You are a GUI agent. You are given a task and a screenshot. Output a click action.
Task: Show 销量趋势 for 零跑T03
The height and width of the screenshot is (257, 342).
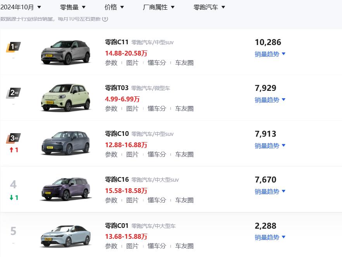(x=270, y=100)
